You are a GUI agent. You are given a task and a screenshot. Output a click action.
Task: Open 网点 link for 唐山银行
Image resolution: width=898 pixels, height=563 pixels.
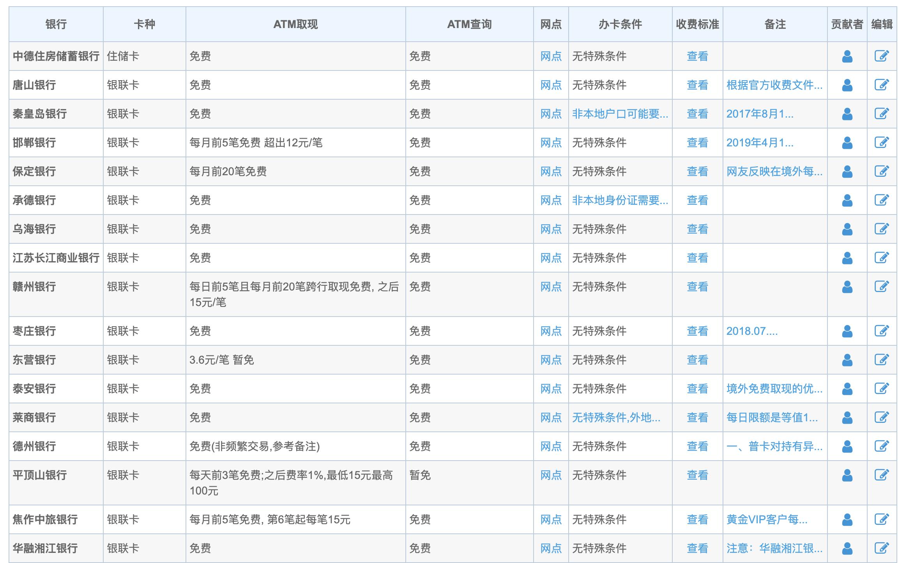(x=551, y=85)
